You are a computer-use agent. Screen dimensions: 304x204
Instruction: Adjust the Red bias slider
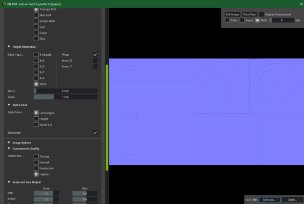[x=85, y=193]
